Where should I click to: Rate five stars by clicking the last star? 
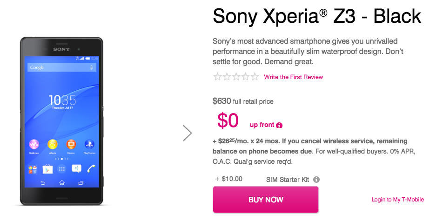click(x=255, y=77)
